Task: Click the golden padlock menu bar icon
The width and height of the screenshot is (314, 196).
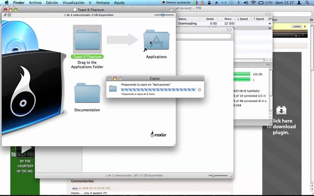Action: (x=203, y=3)
